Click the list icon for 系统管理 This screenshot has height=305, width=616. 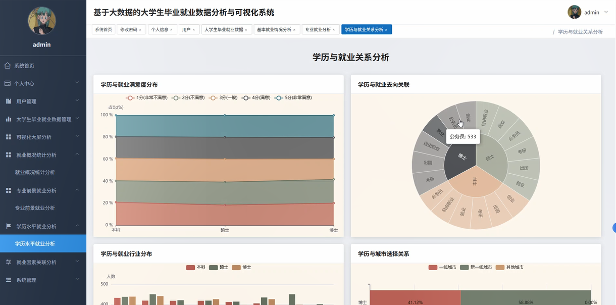click(9, 280)
